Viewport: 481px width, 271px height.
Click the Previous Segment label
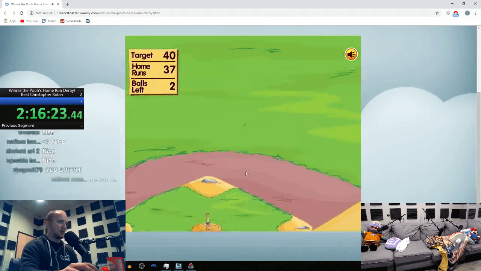[x=18, y=126]
